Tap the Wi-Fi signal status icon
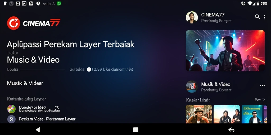271x135 pixels. 250,3
